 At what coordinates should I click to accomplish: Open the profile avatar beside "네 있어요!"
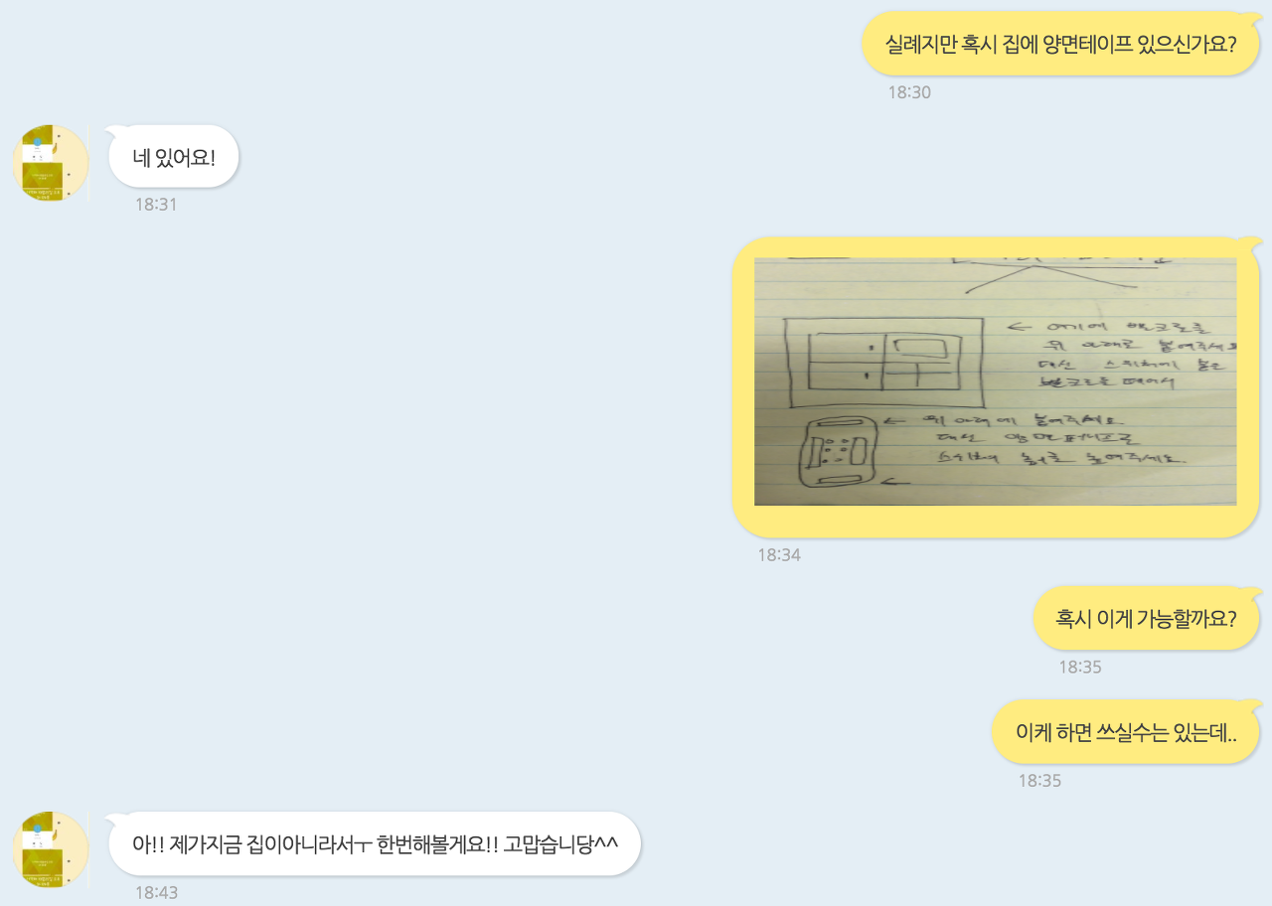coord(51,164)
